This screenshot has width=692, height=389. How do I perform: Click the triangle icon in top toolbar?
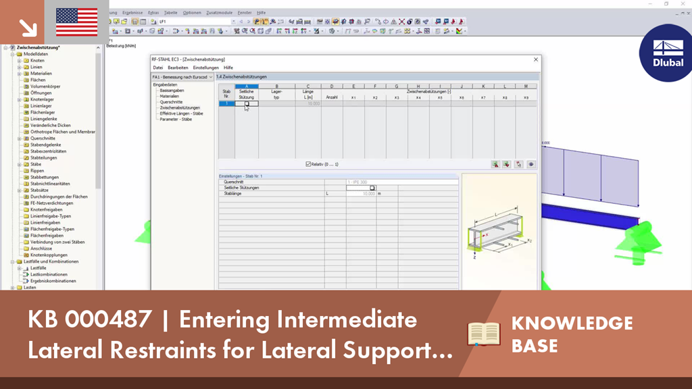click(x=394, y=21)
